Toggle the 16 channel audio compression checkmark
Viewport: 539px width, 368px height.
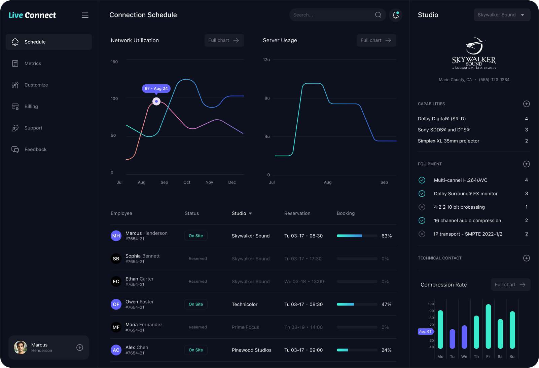pos(422,220)
